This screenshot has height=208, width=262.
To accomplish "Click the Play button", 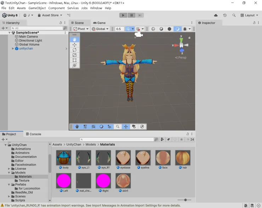I will click(x=123, y=15).
